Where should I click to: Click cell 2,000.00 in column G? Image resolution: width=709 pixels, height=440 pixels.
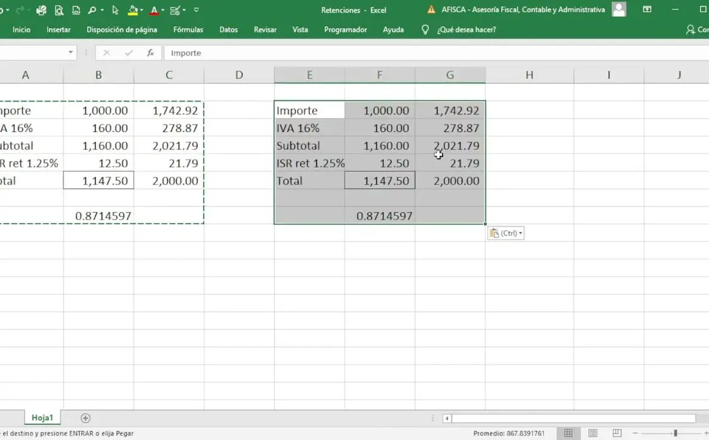pos(450,181)
